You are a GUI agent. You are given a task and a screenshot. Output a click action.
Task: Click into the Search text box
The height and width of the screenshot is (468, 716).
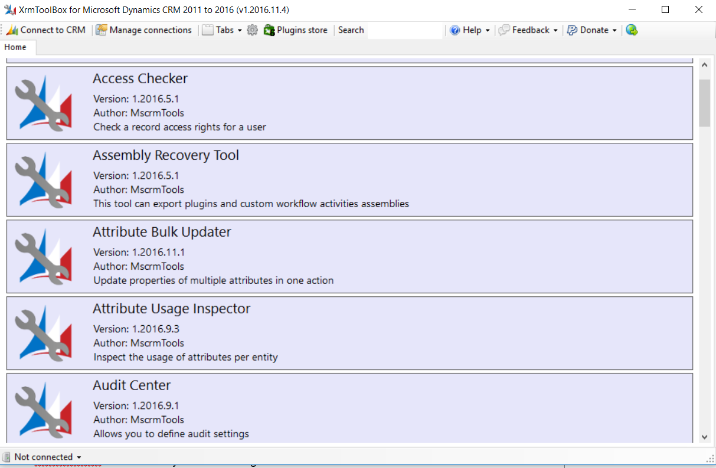pyautogui.click(x=404, y=31)
